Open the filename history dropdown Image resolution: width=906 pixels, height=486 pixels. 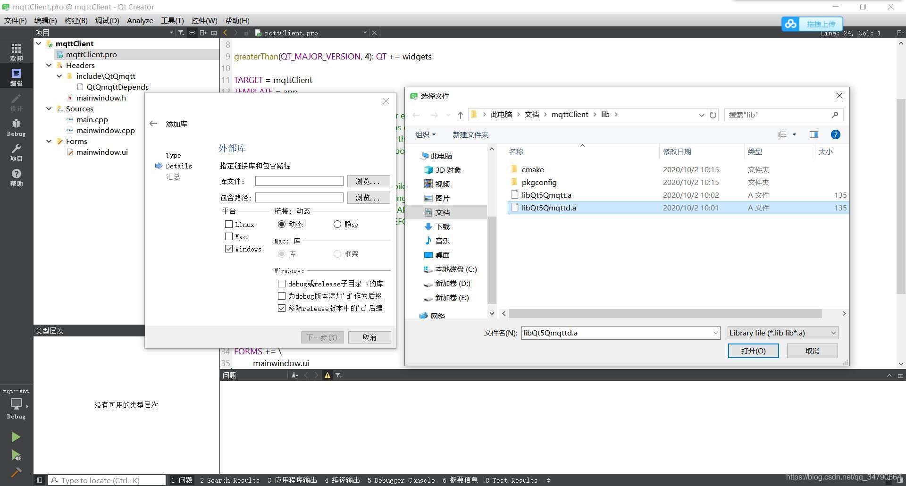715,333
